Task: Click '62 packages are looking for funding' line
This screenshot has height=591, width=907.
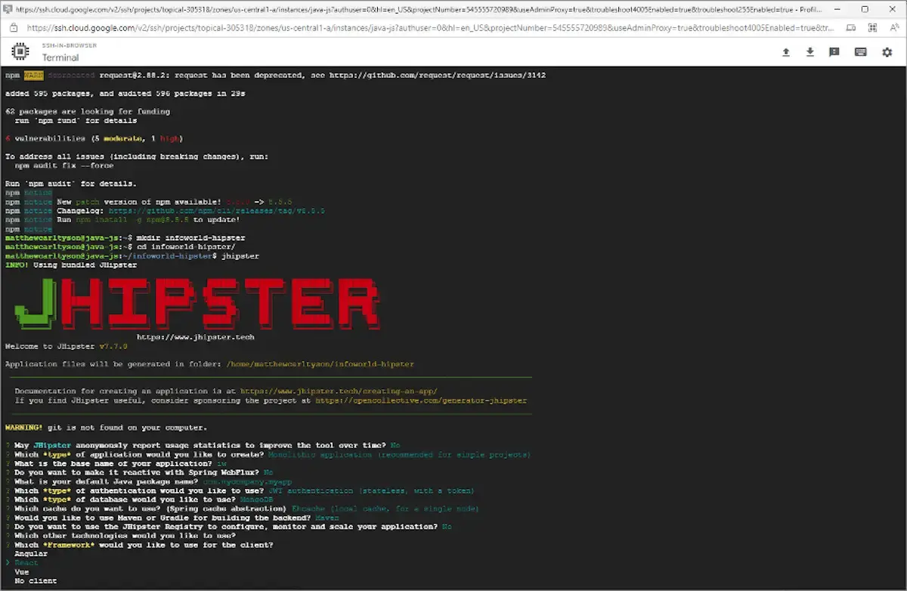Action: 88,112
